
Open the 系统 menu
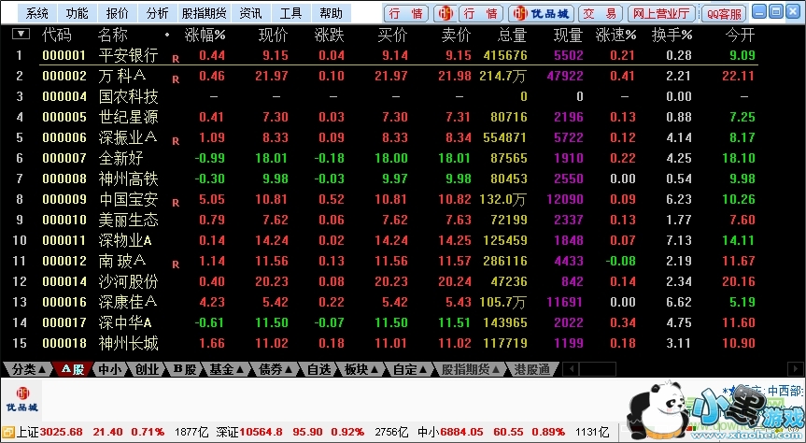pyautogui.click(x=37, y=13)
